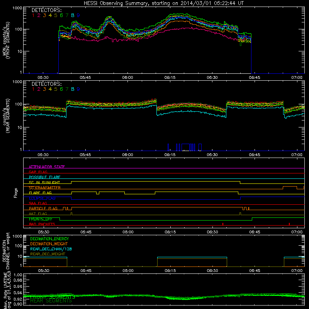
Task: Click the REAR_DEC_WEIGHT legend entry
Action: click(x=48, y=254)
